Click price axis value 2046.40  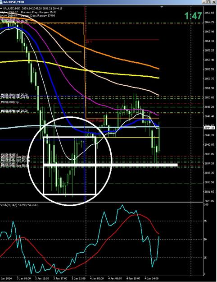209,116
